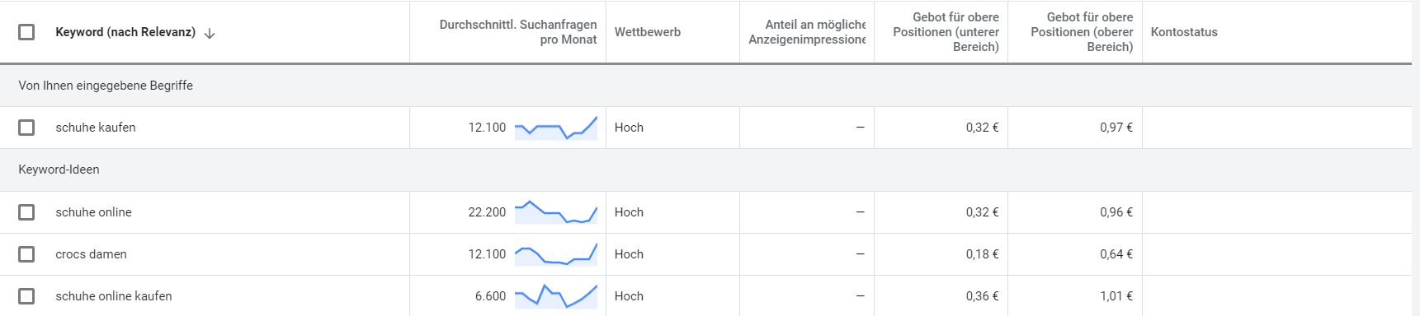Open the trend sparkline for schuhe kaufen

pos(556,128)
